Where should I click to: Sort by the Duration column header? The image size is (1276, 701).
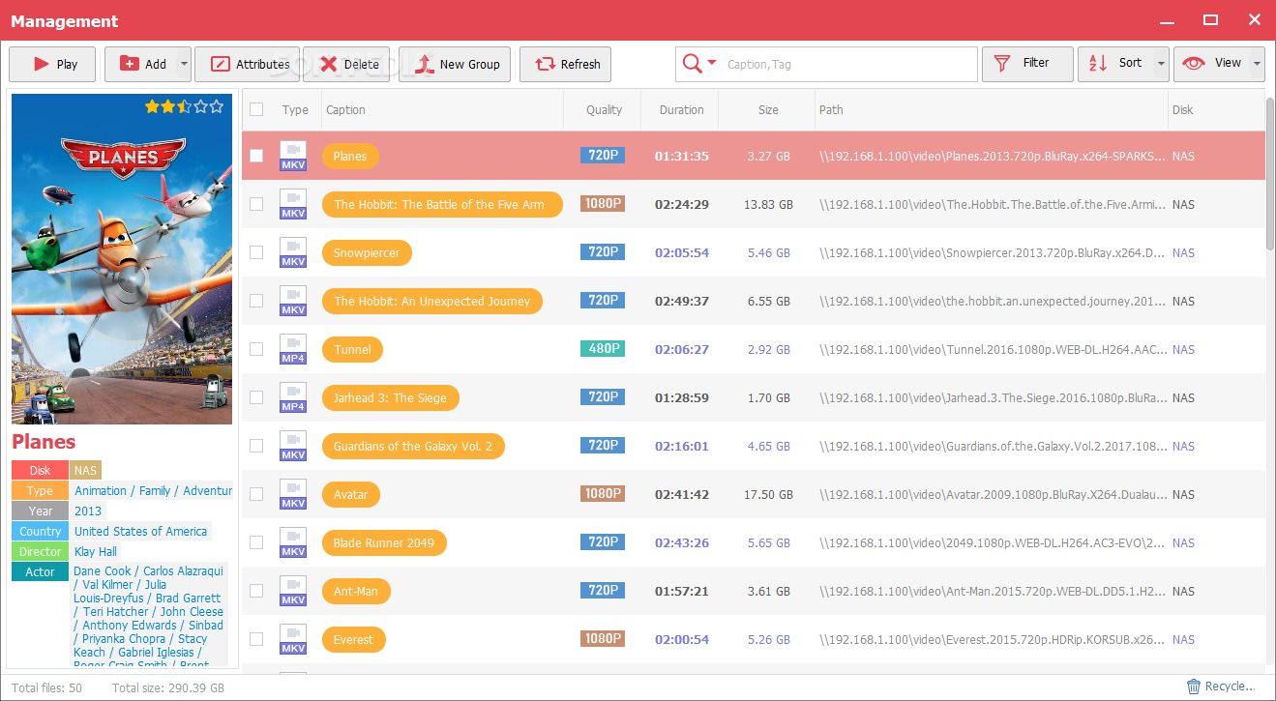(x=680, y=109)
